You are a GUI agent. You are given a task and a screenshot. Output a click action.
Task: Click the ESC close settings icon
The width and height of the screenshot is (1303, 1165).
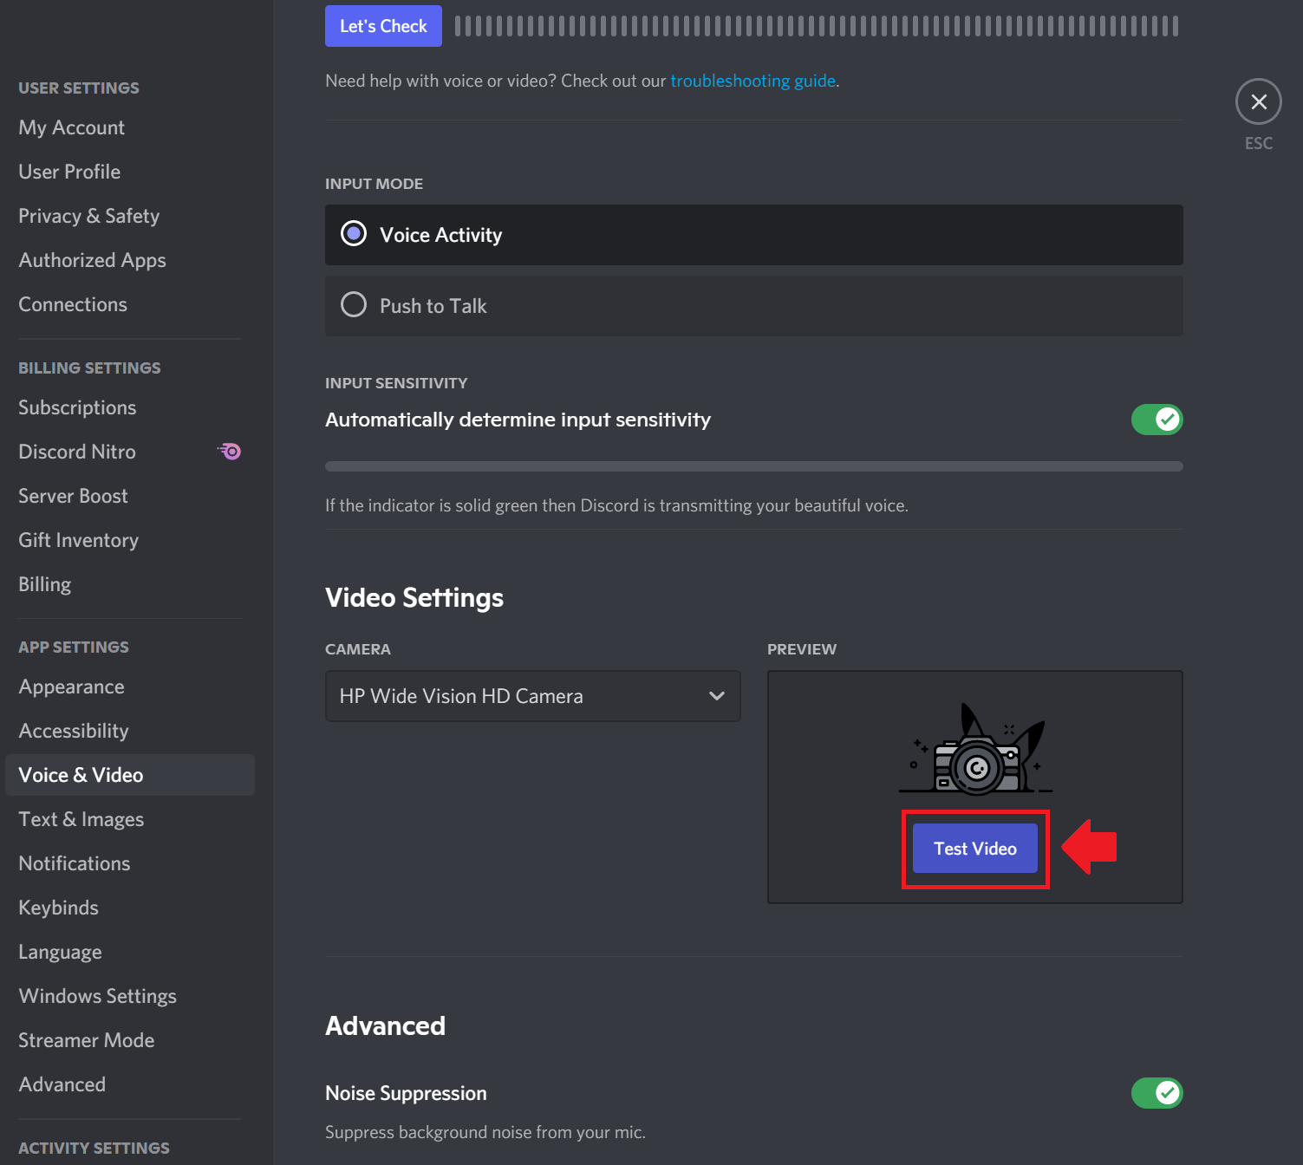[x=1258, y=102]
